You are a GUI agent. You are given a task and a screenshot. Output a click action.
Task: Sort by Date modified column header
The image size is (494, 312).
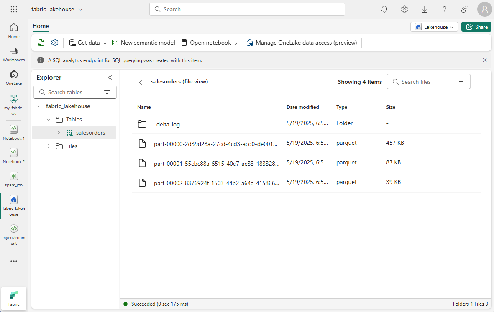[x=302, y=107]
